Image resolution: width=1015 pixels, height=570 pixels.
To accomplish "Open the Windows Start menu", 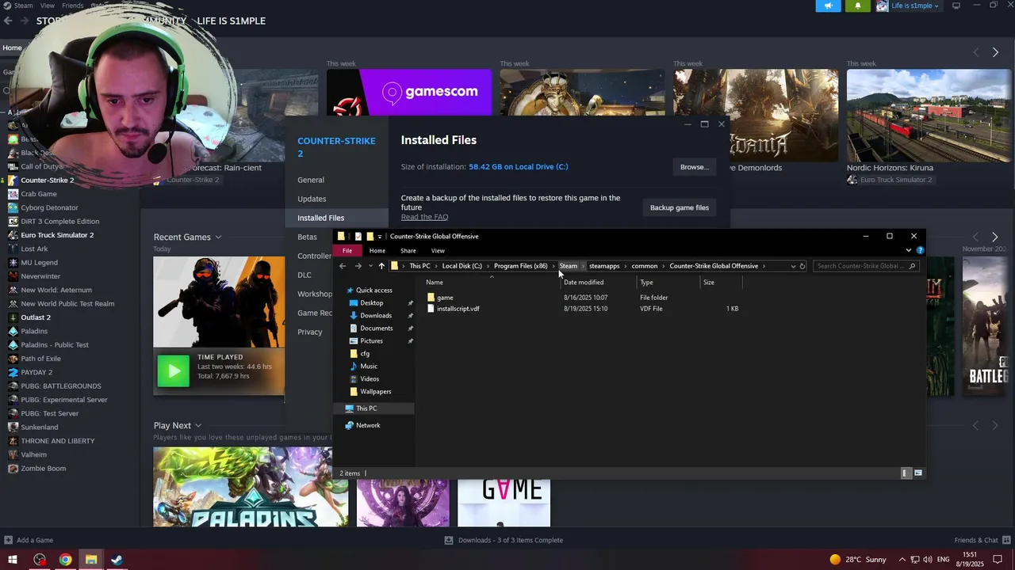I will click(13, 560).
